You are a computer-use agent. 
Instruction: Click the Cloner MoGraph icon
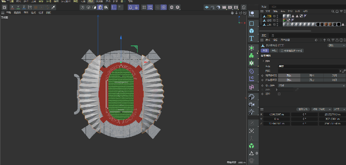[252, 55]
